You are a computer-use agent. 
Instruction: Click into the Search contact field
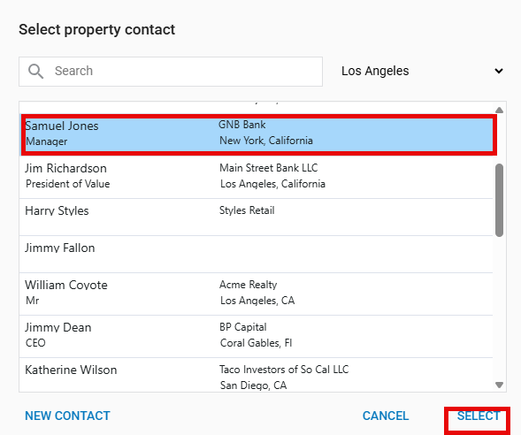(x=171, y=72)
